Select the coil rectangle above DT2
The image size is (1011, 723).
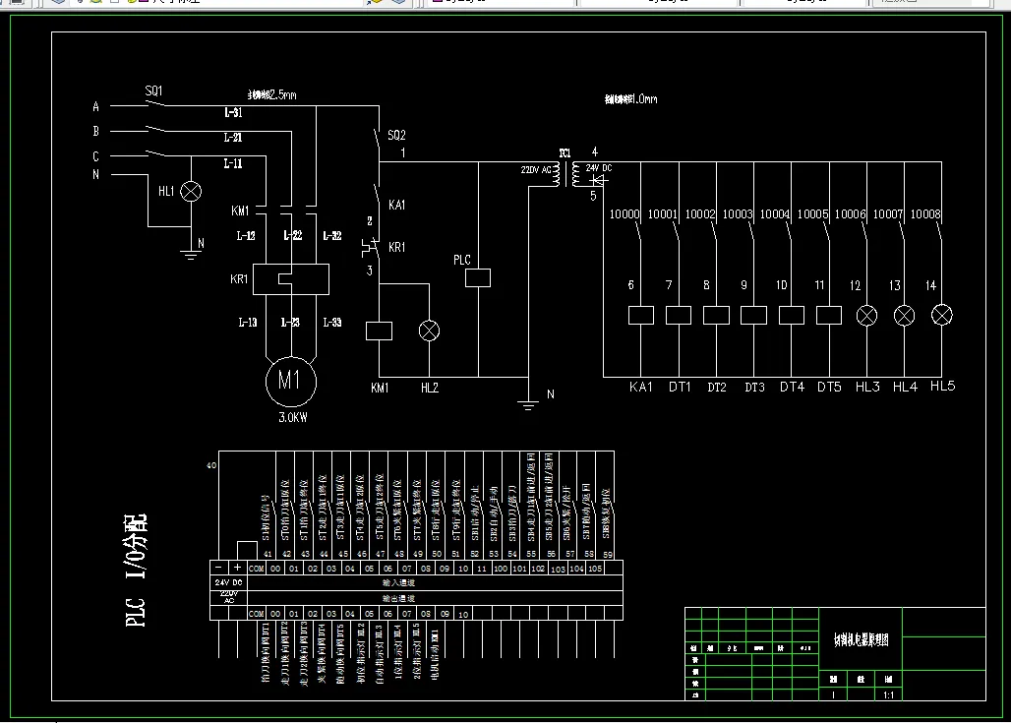coord(716,316)
